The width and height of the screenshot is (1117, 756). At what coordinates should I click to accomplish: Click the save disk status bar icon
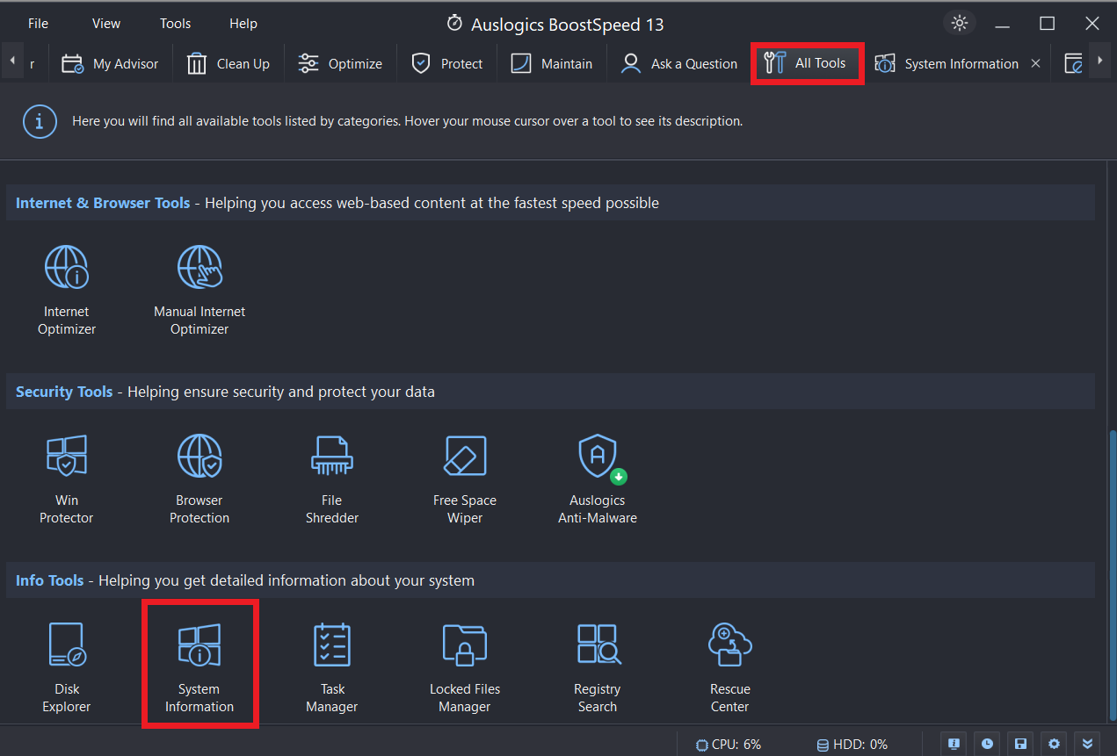click(1020, 744)
